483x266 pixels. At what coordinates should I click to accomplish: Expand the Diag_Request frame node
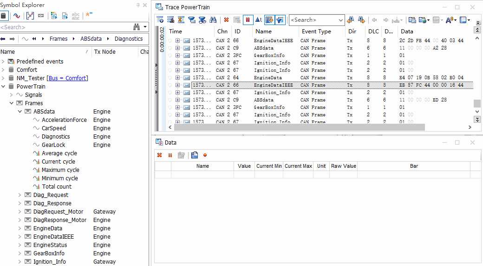click(20, 195)
